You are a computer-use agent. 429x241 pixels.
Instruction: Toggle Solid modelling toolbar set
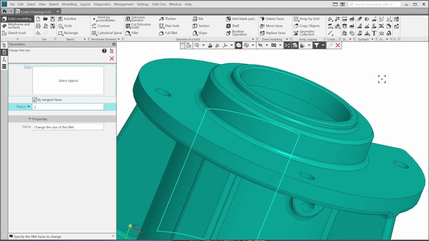tap(17, 19)
